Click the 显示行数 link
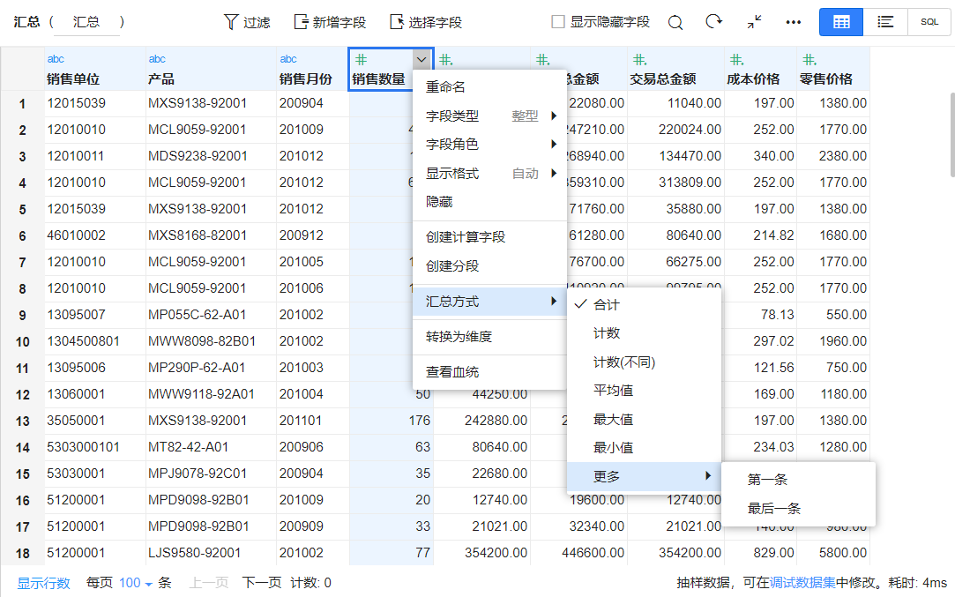Image resolution: width=955 pixels, height=597 pixels. pos(44,583)
